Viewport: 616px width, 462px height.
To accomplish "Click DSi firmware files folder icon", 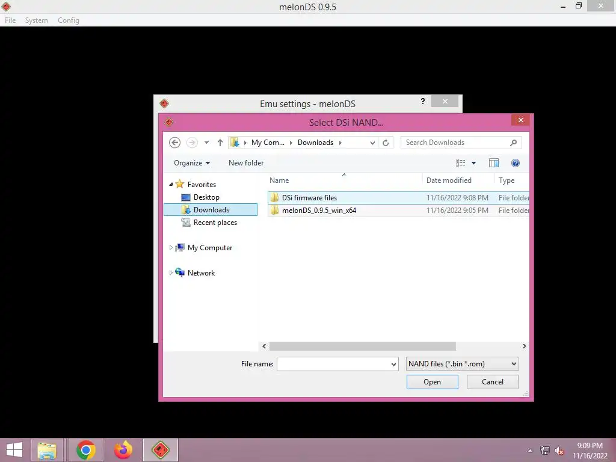I will 274,197.
